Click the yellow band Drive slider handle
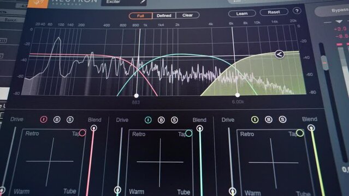 click(232, 191)
